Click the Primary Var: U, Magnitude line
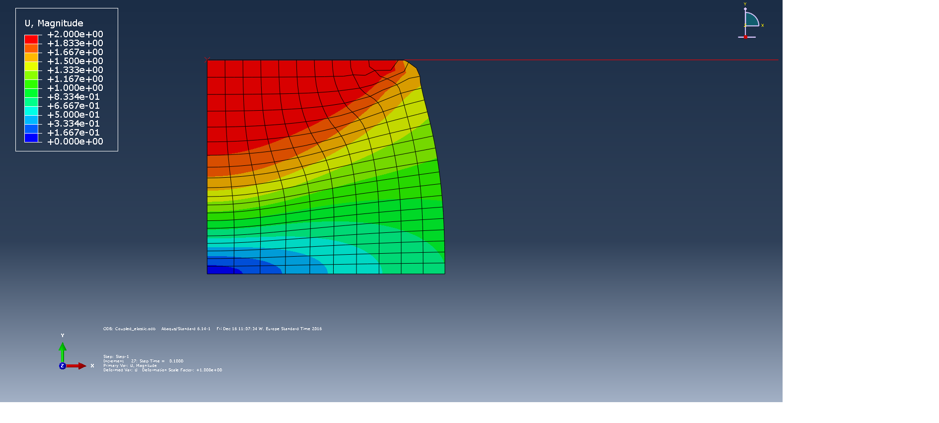The height and width of the screenshot is (423, 939). (130, 365)
